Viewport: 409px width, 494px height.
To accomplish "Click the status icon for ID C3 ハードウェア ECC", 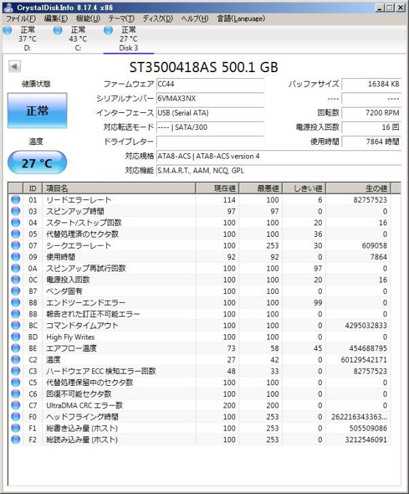I will coord(16,371).
